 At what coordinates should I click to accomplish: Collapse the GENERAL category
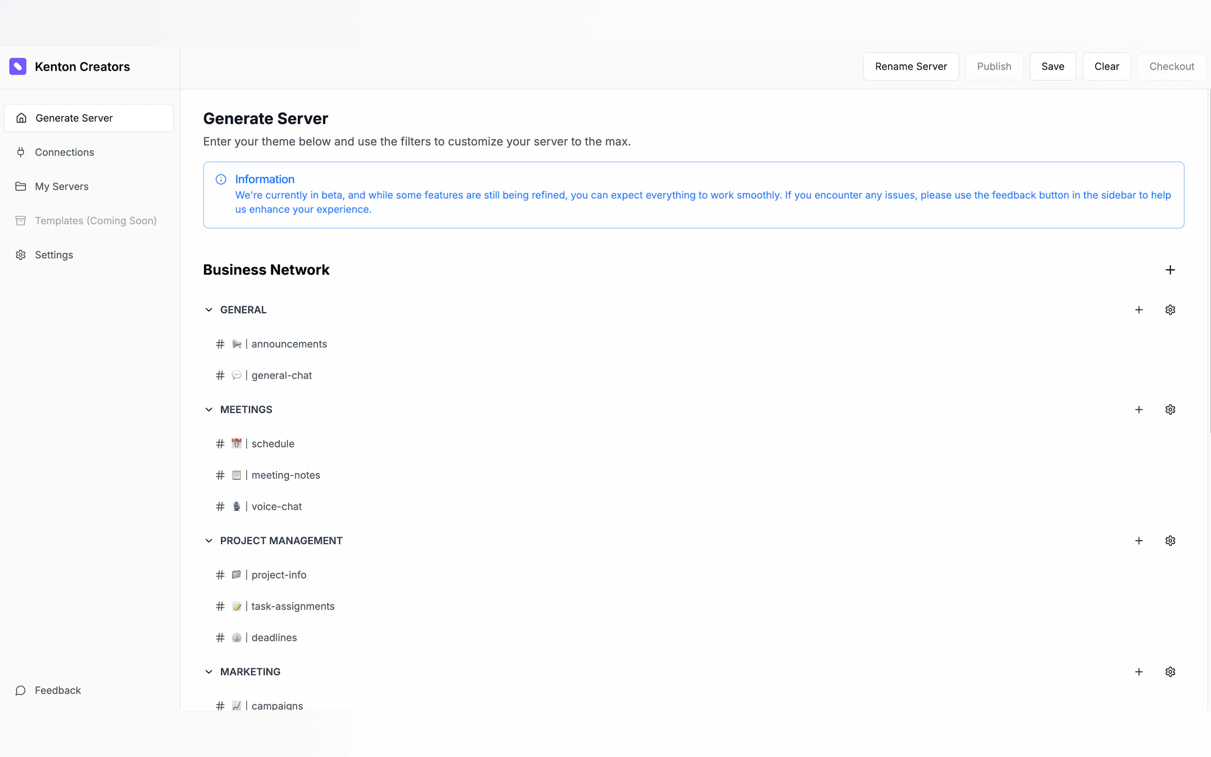tap(209, 310)
